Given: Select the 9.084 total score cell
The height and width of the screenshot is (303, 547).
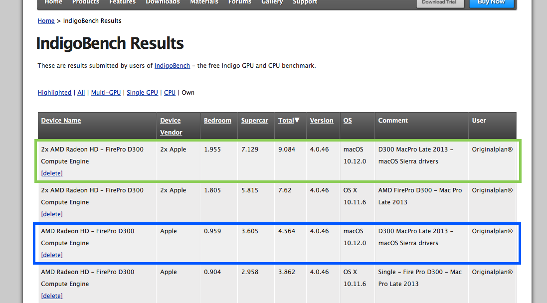Looking at the screenshot, I should click(287, 149).
